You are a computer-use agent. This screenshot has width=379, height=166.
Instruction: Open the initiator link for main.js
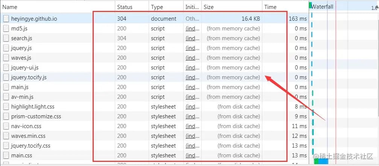tap(192, 87)
